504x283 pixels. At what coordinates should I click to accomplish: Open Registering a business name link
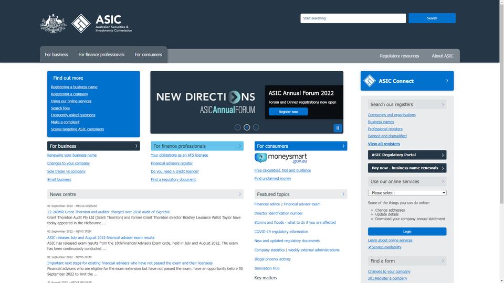point(74,87)
